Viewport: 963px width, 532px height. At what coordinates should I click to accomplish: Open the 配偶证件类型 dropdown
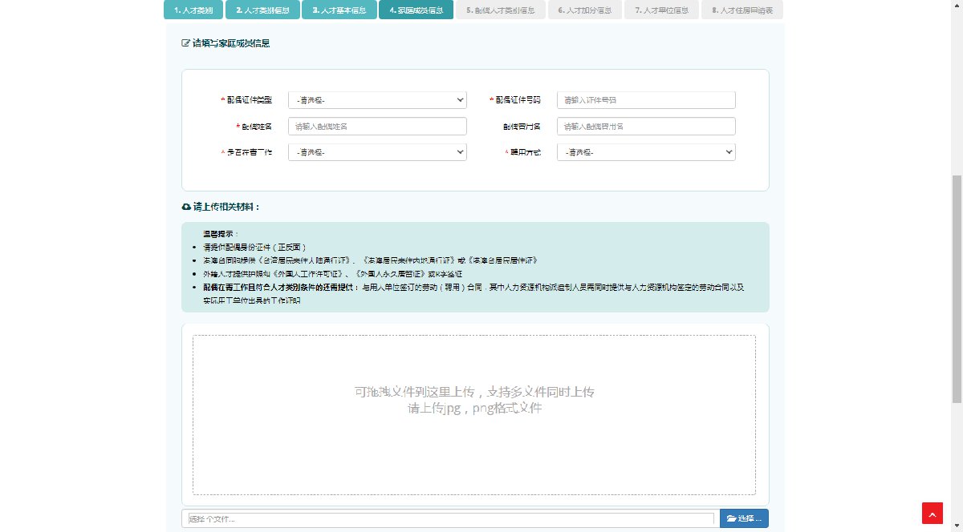pos(377,100)
